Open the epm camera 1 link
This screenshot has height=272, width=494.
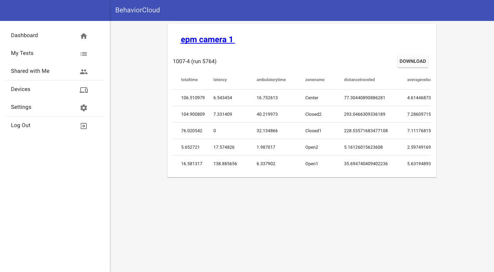tap(208, 39)
